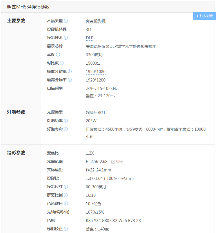216x233 pixels.
Task: Click the 10.7亿色 color count value
Action: click(x=93, y=204)
